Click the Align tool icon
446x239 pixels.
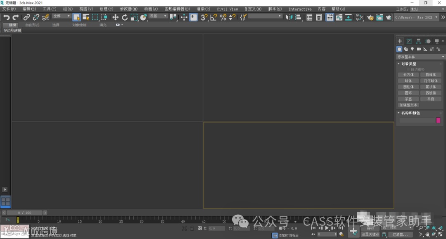coord(298,17)
